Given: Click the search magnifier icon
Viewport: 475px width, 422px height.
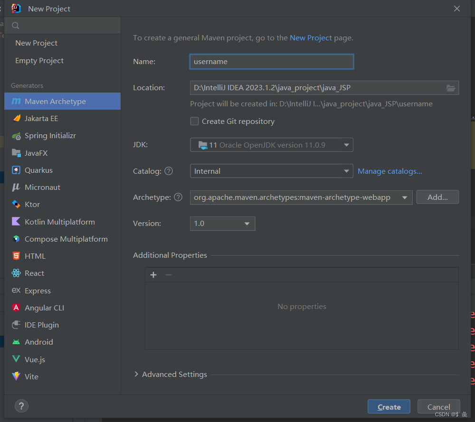Looking at the screenshot, I should coord(16,26).
